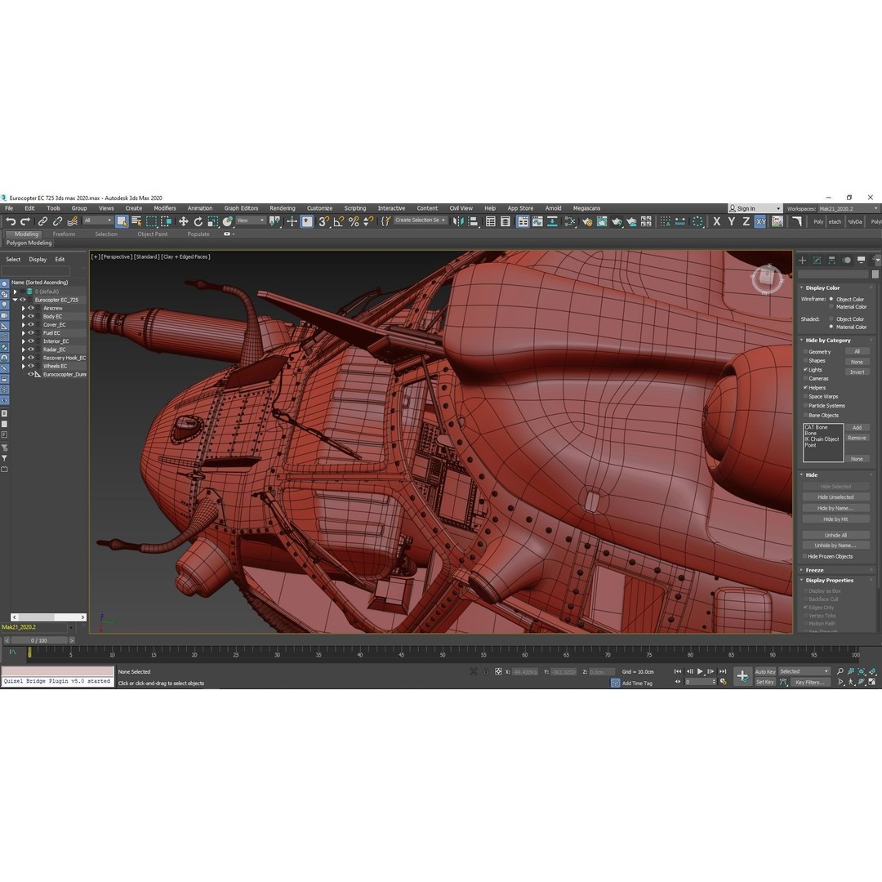Click the Redo arrow in main toolbar

(25, 221)
